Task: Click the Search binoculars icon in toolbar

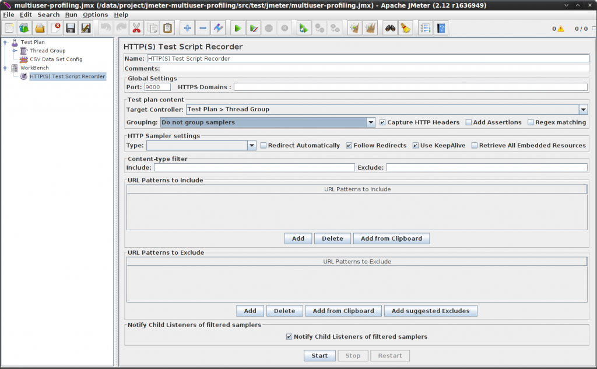Action: tap(389, 27)
